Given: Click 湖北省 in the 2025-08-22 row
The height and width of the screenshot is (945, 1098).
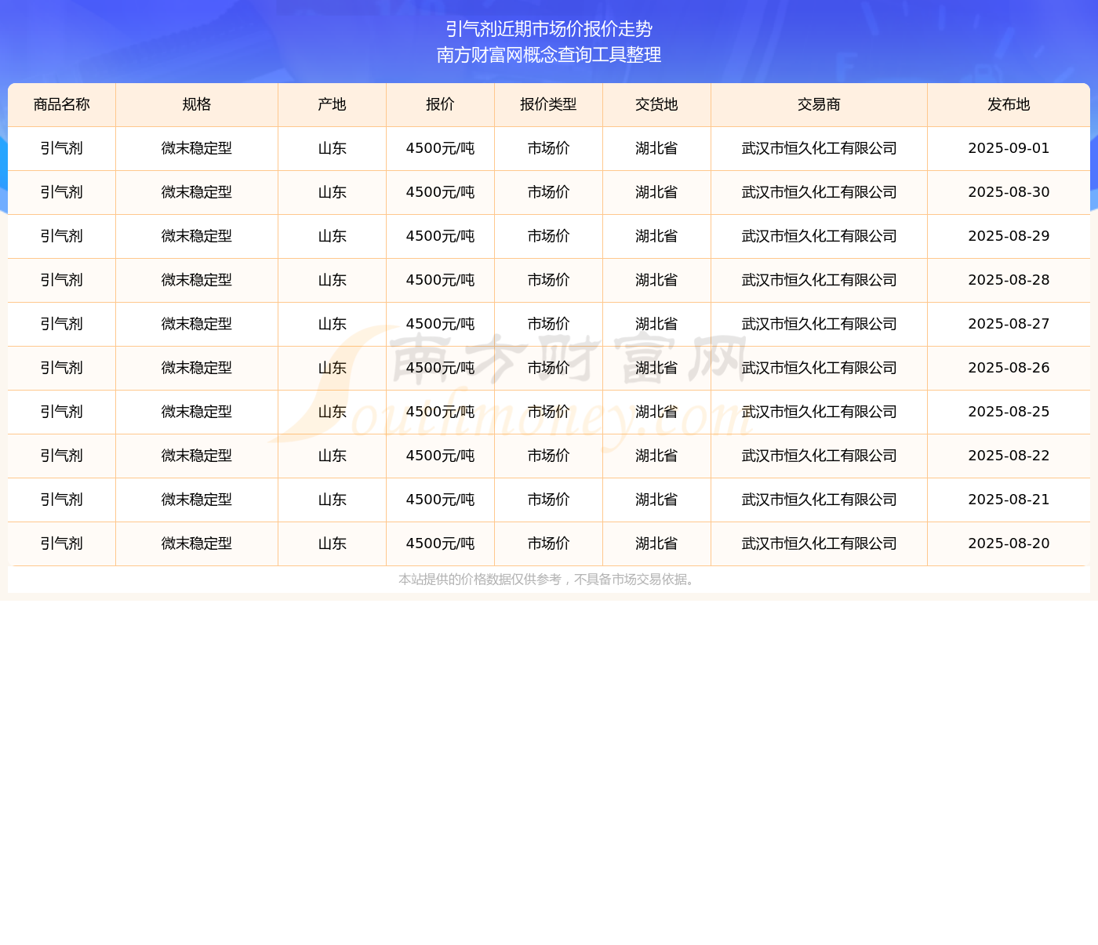Looking at the screenshot, I should click(657, 456).
